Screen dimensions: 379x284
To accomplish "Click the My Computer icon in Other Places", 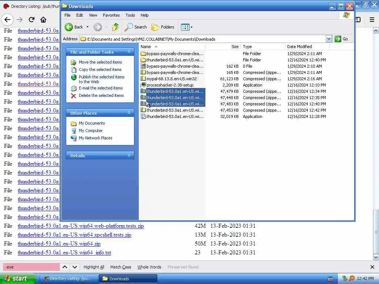I will 74,131.
